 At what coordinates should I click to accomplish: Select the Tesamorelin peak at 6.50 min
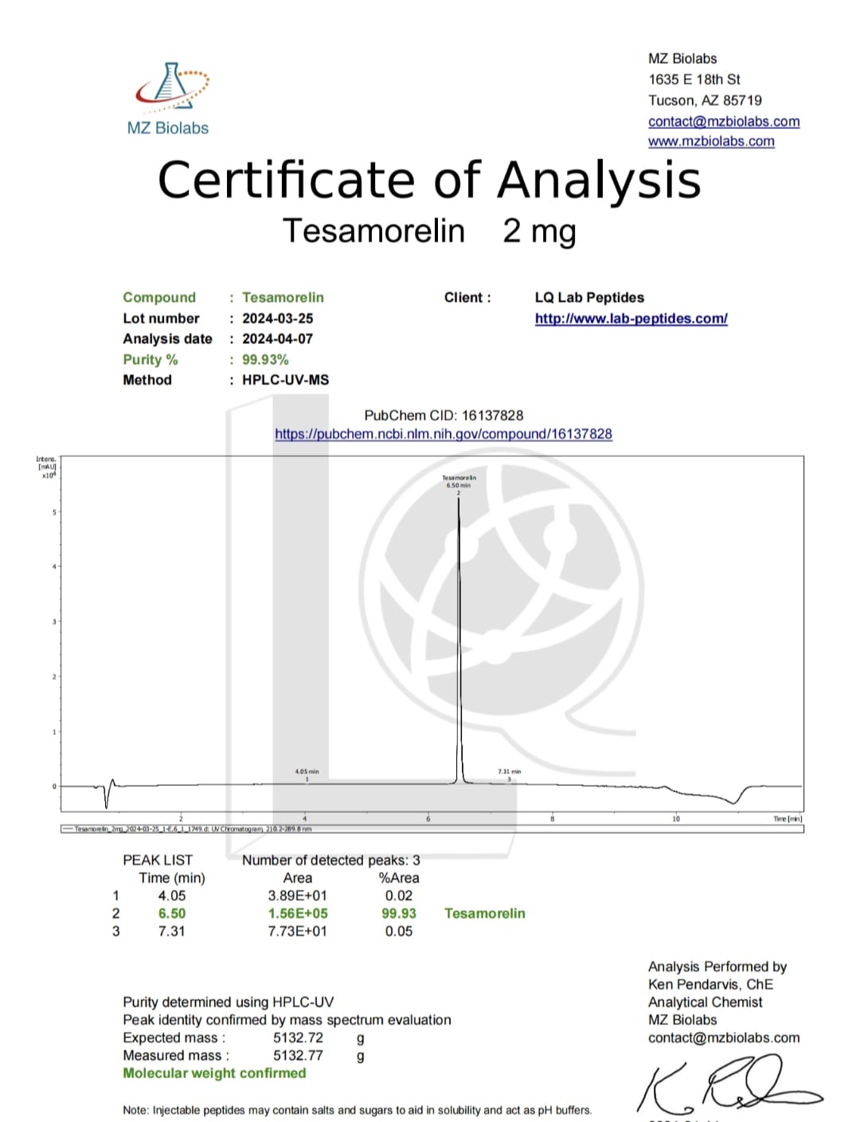coord(459,637)
